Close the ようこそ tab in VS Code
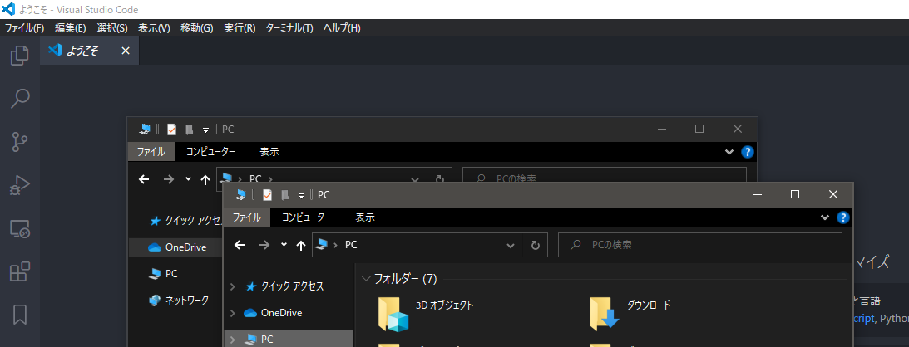The image size is (909, 347). (126, 51)
